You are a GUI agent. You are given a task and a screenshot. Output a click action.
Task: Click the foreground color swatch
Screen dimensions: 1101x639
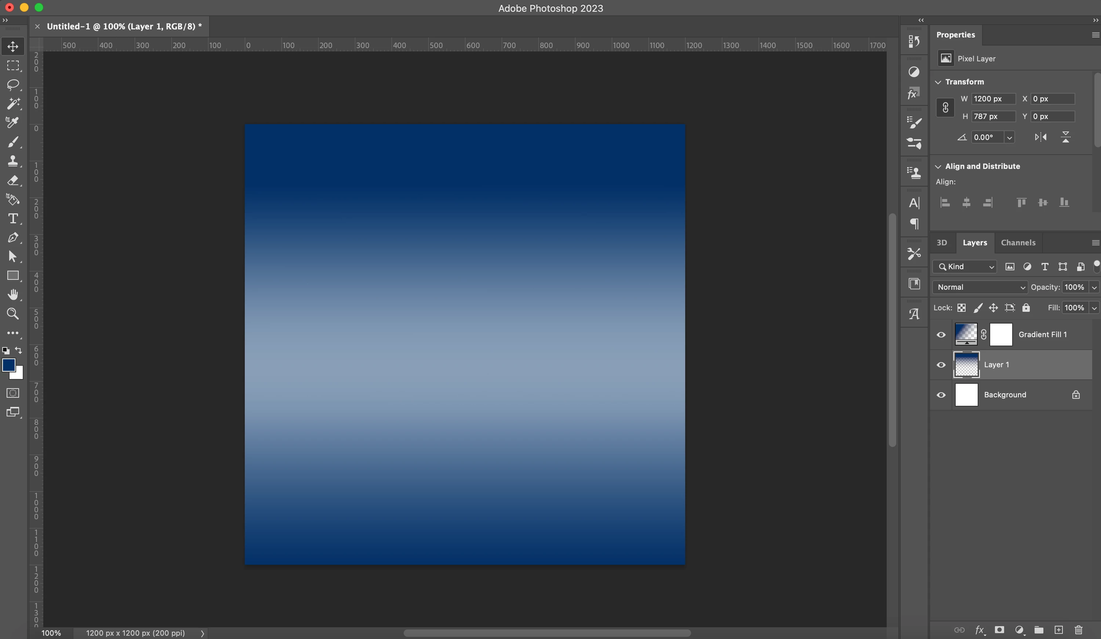pyautogui.click(x=8, y=365)
